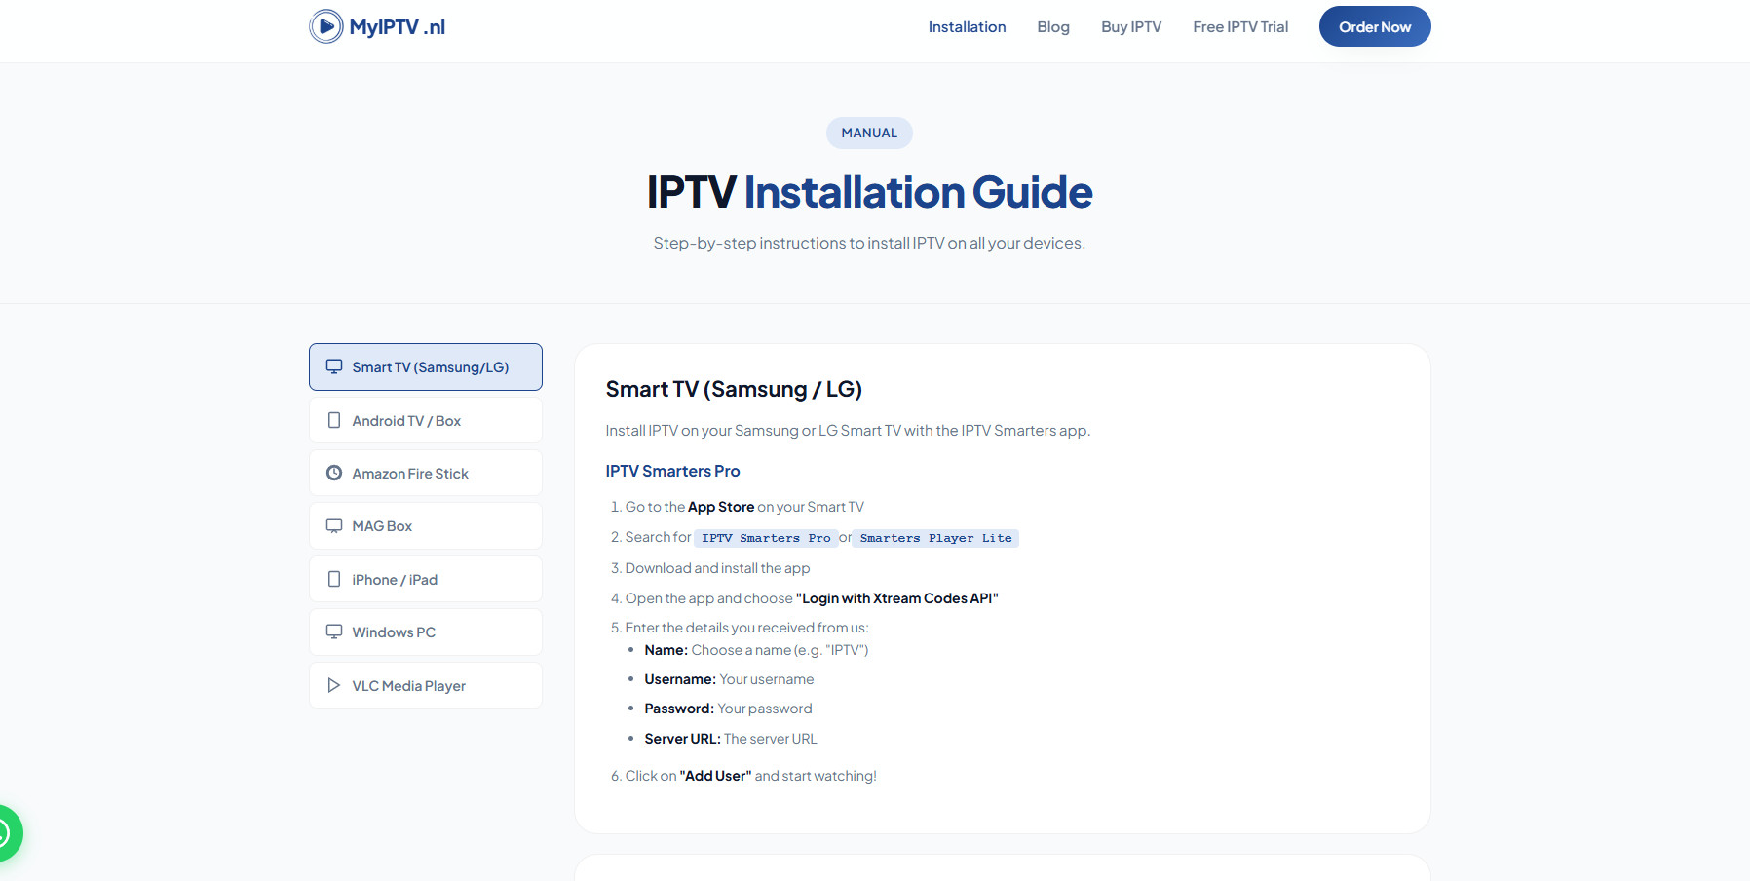Click the IPTV Smarters Pro code snippet
The image size is (1750, 881).
pyautogui.click(x=766, y=538)
